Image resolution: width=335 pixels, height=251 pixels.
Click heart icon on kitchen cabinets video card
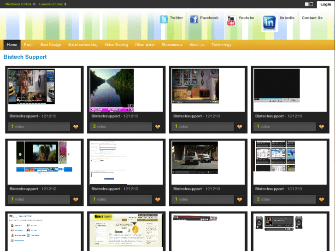(x=240, y=127)
